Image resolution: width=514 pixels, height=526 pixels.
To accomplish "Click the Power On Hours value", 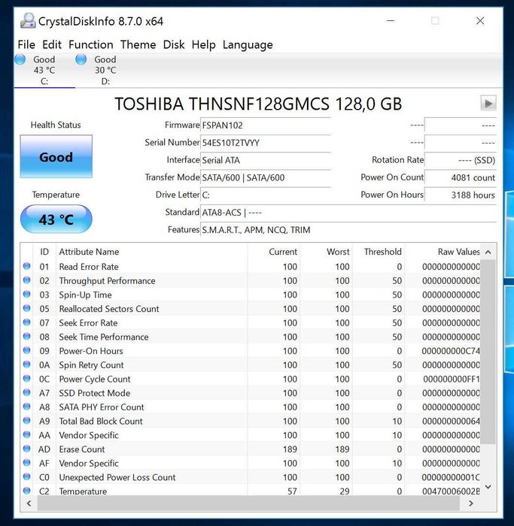I will [x=461, y=195].
